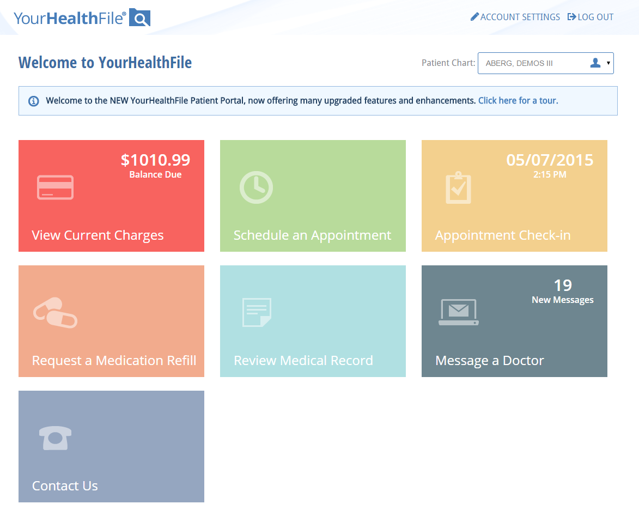The width and height of the screenshot is (639, 510).
Task: Expand the Patient Chart dropdown arrow
Action: point(608,63)
